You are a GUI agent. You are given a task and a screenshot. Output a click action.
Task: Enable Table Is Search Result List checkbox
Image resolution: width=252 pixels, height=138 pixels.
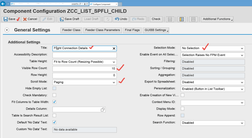click(54, 115)
